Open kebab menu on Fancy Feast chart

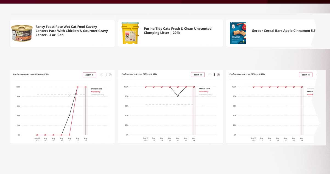pos(106,75)
